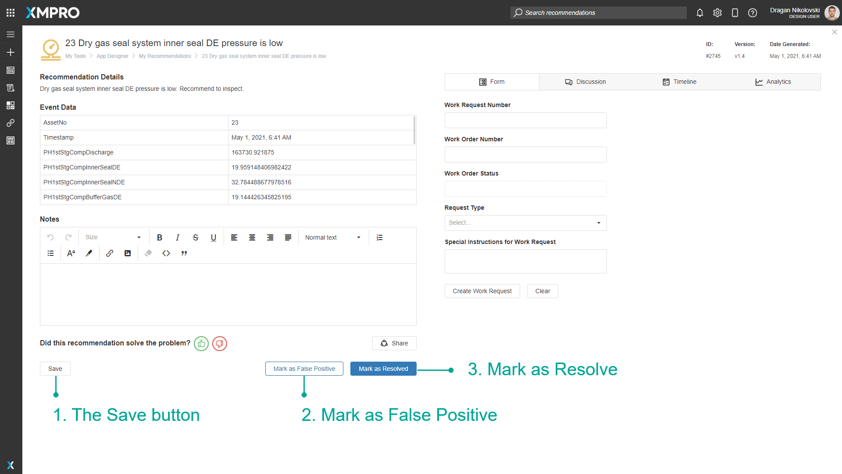Image resolution: width=842 pixels, height=474 pixels.
Task: Insert image using editor toolbar icon
Action: point(128,253)
